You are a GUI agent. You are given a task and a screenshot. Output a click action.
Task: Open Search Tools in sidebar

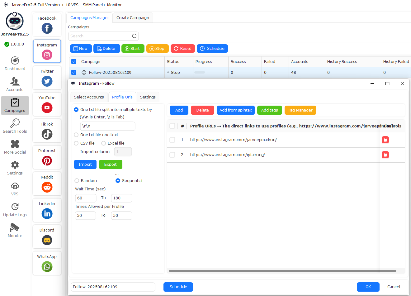click(x=15, y=126)
